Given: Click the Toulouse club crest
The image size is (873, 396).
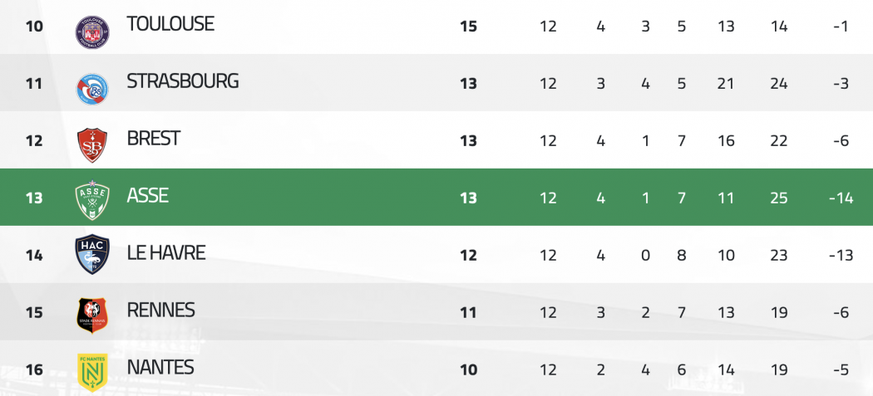Looking at the screenshot, I should [92, 32].
